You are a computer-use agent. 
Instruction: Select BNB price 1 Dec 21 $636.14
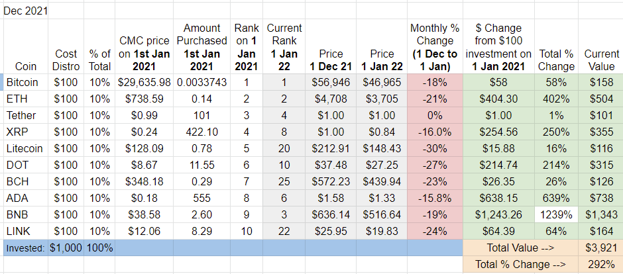(x=331, y=214)
